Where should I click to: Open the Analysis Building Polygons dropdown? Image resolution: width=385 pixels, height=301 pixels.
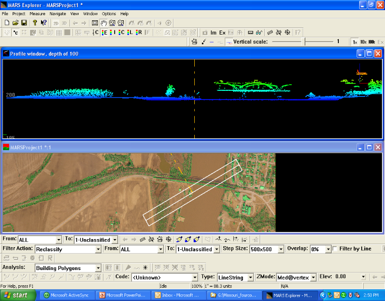(98, 268)
